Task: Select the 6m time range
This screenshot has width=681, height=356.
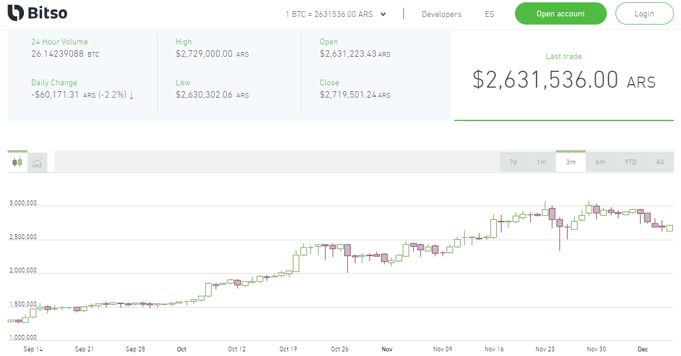Action: click(x=600, y=162)
